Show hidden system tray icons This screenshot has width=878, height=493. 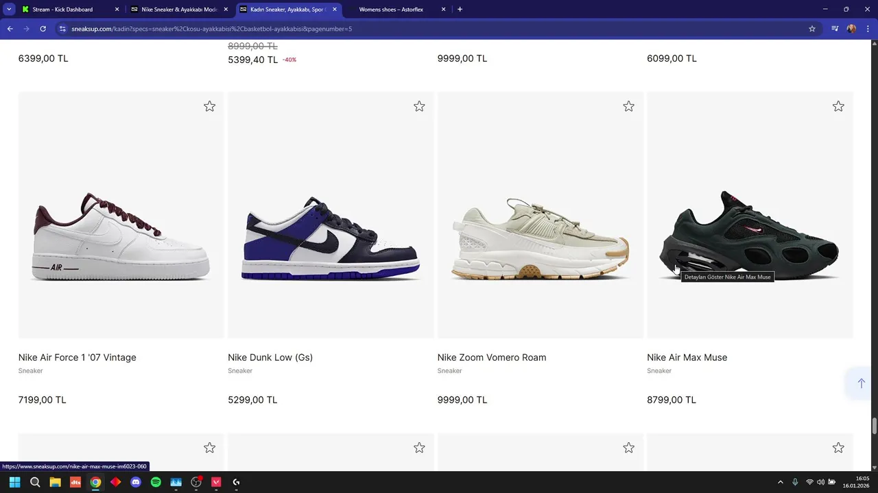pos(781,482)
